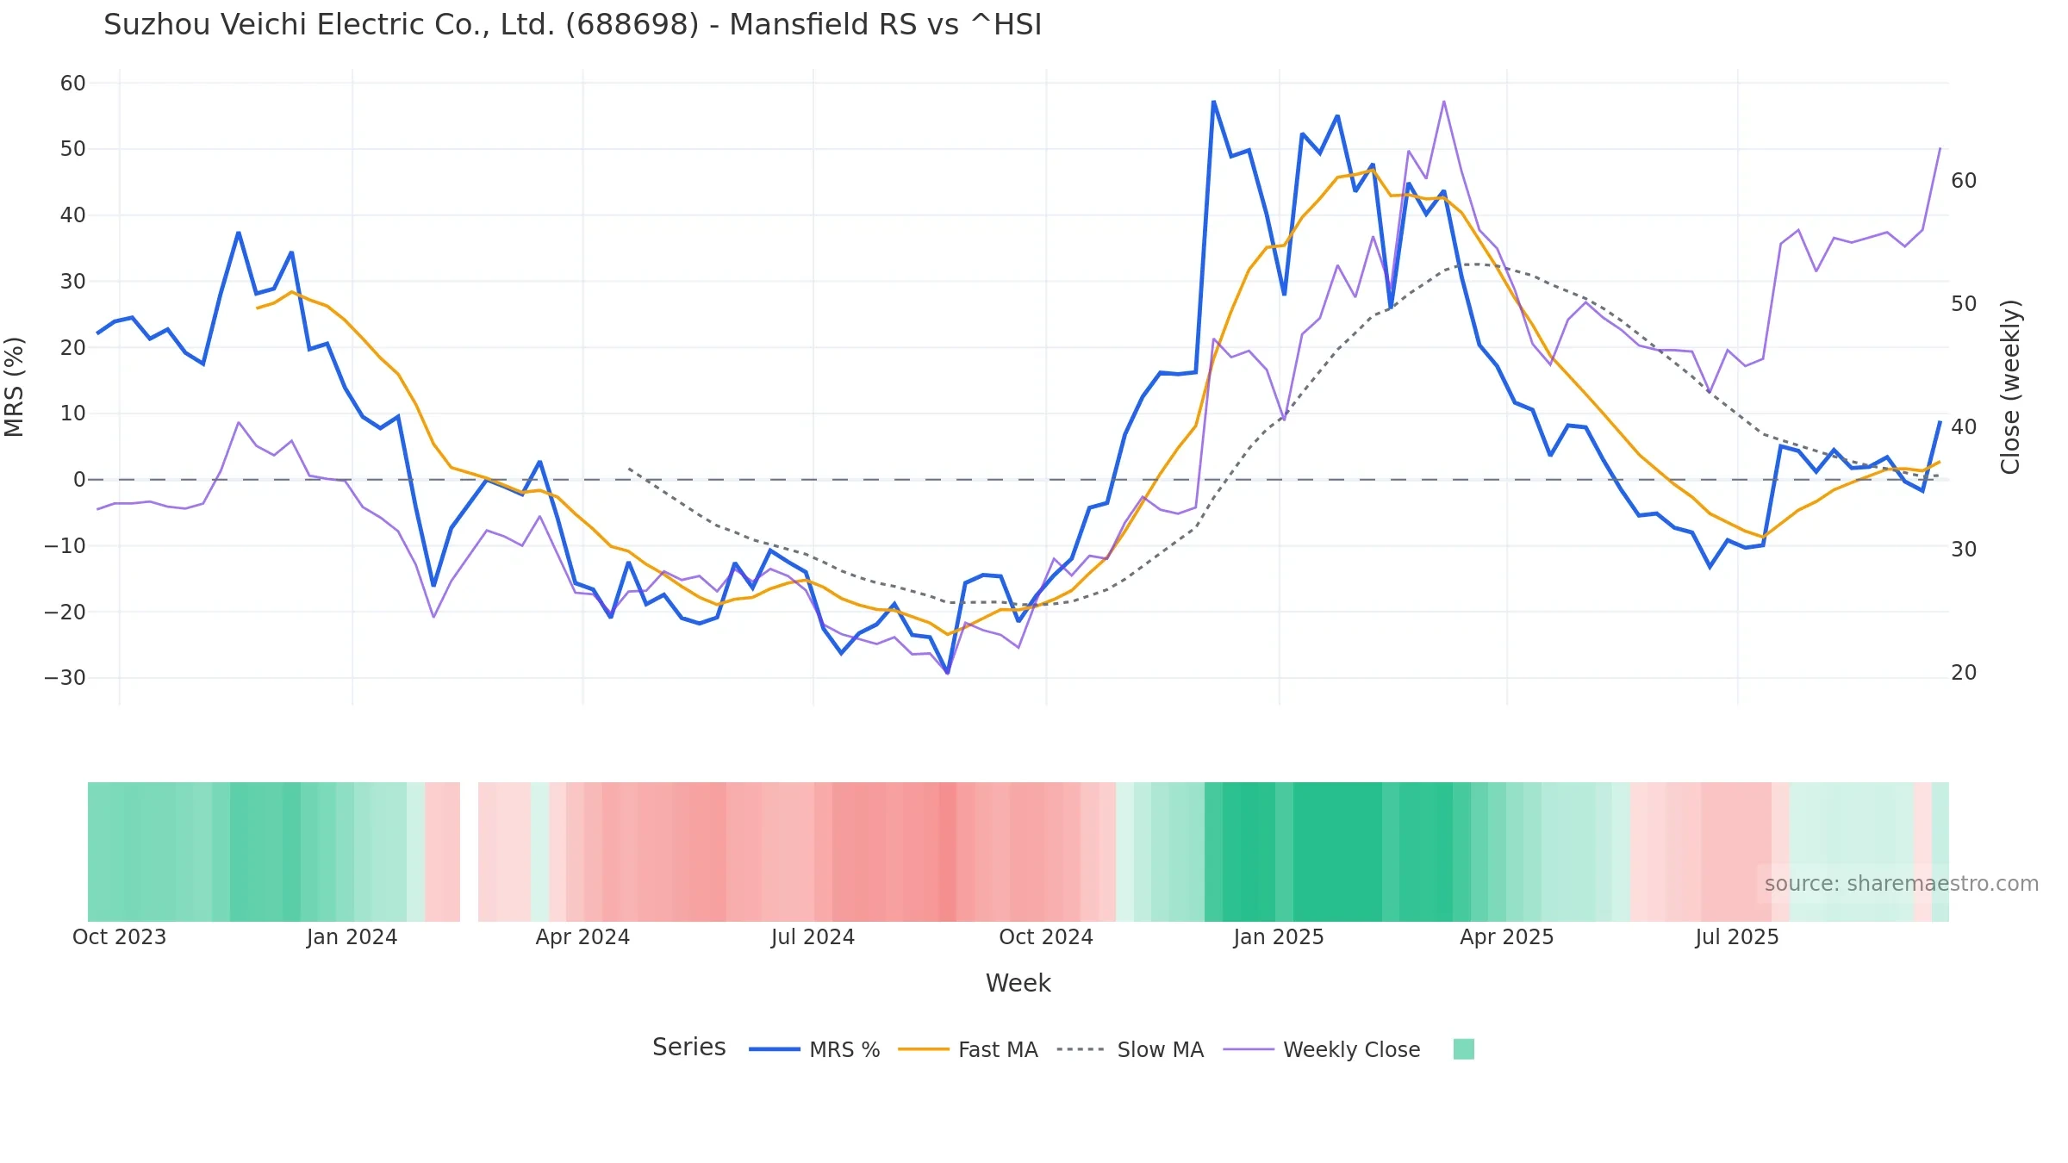Click the MRS % peak near December 2024
Viewport: 2068px width, 1163px height.
point(1213,102)
